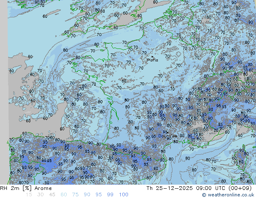Image resolution: width=256 pixels, height=198 pixels.
Task: Open the weatheronline.co.uk copyright text
Action: [228, 195]
